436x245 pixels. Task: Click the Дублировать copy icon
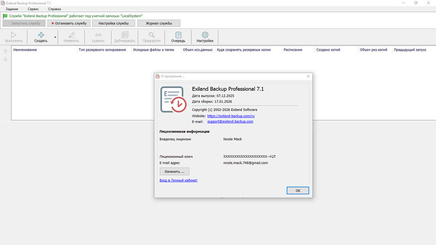click(125, 35)
